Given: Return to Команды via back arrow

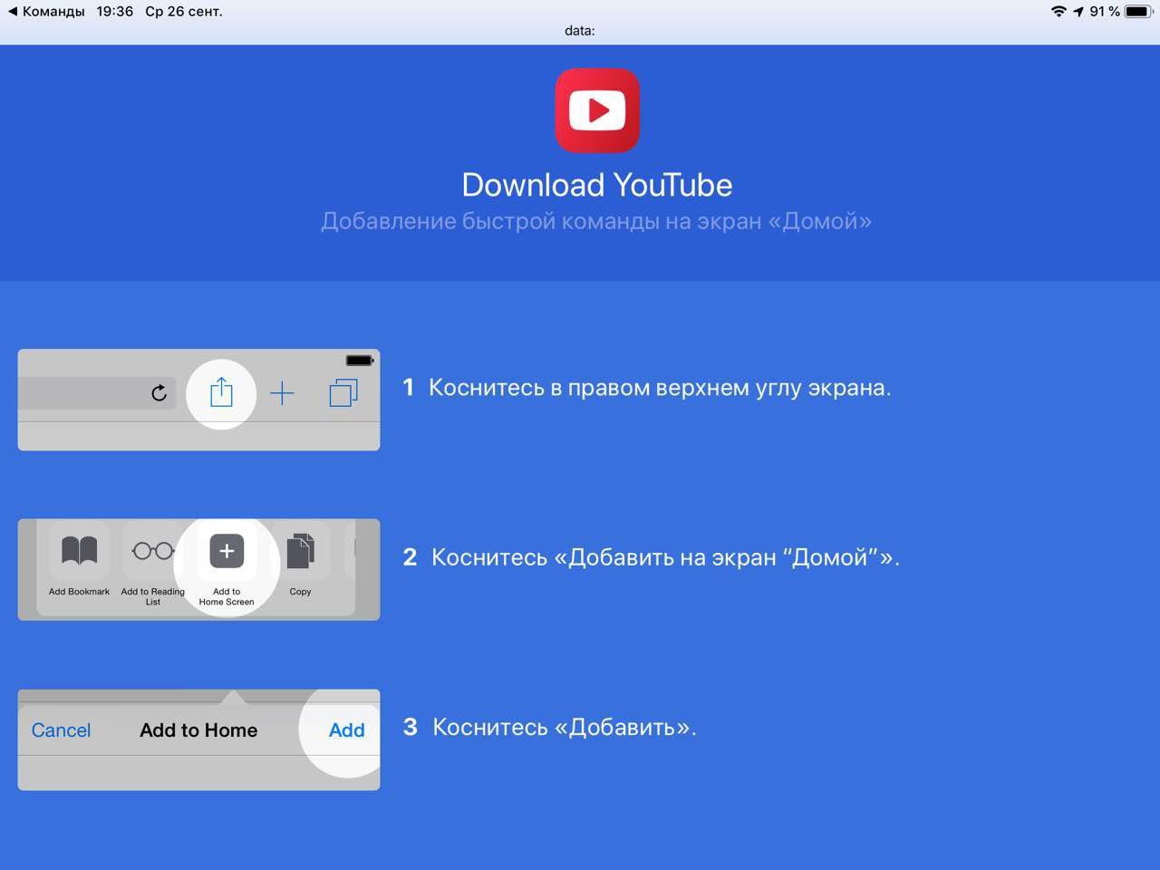Looking at the screenshot, I should point(46,12).
